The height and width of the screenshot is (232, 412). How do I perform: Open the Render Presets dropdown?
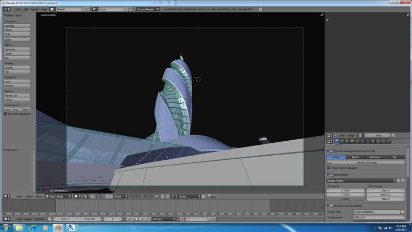(361, 181)
